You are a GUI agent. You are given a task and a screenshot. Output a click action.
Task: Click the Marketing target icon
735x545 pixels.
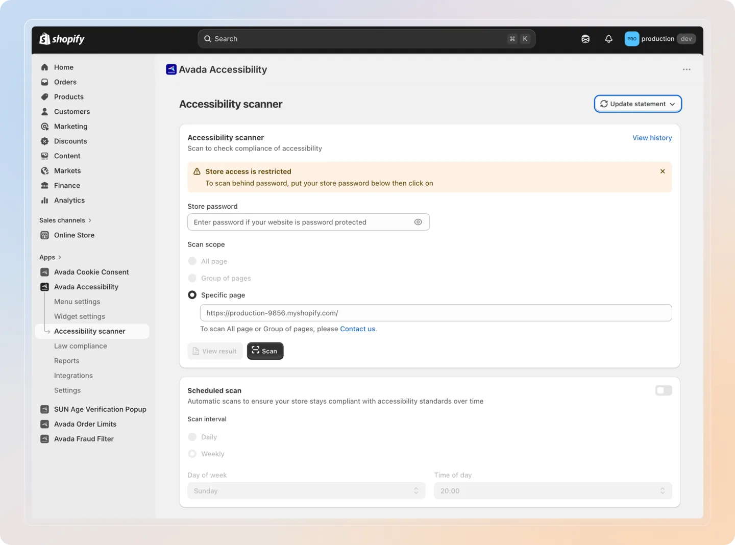coord(44,127)
